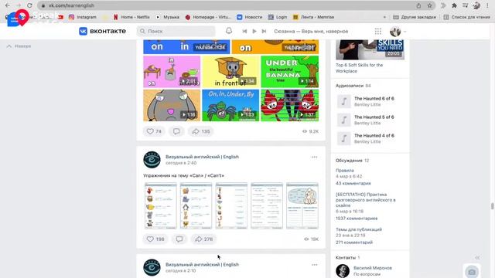Open author name of the сегодня в 2:40 post
Viewport: 495px width, 278px height.
202,157
